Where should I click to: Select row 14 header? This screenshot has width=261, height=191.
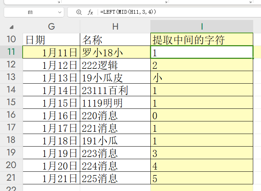tap(11, 90)
